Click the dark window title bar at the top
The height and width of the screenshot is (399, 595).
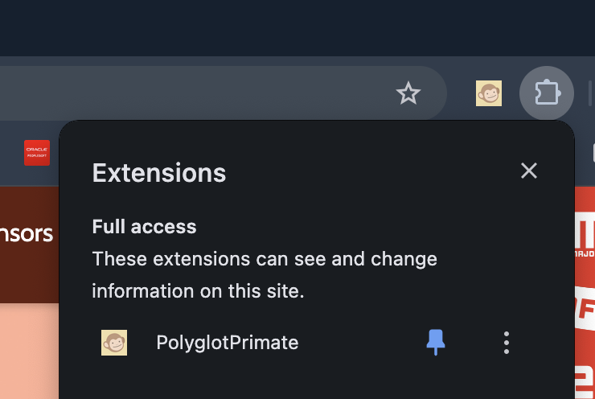coord(297,24)
